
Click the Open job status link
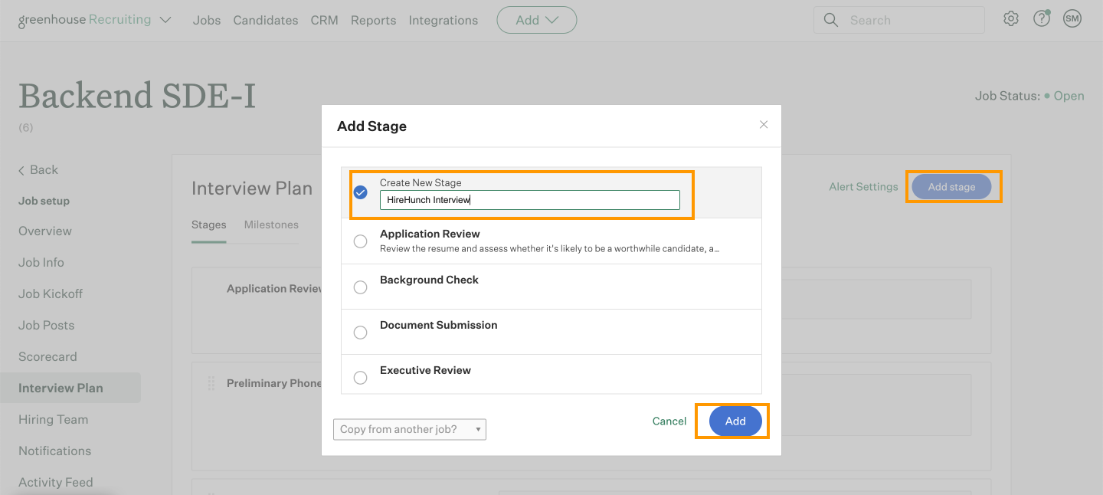(x=1069, y=96)
